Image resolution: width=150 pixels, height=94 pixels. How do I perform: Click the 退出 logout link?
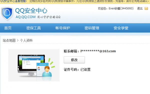tap(140, 8)
